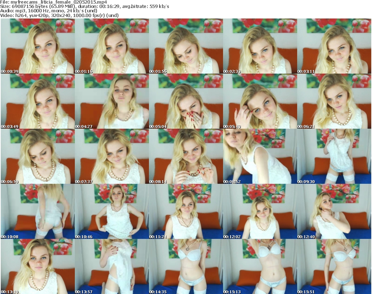The width and height of the screenshot is (372, 294).
Task: Click the frame at 00:13:19
Action: tap(38, 266)
